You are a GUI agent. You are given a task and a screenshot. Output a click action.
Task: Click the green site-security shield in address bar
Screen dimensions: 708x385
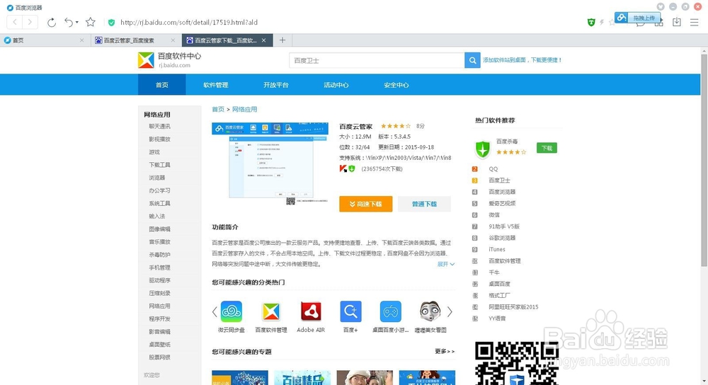click(x=112, y=22)
